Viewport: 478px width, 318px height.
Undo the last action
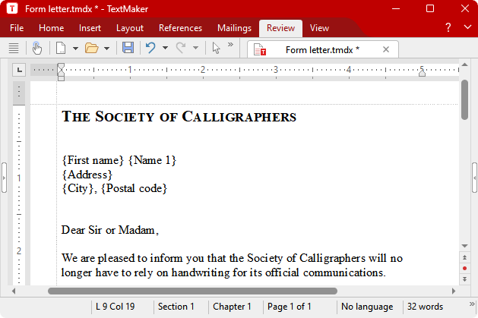coord(150,48)
